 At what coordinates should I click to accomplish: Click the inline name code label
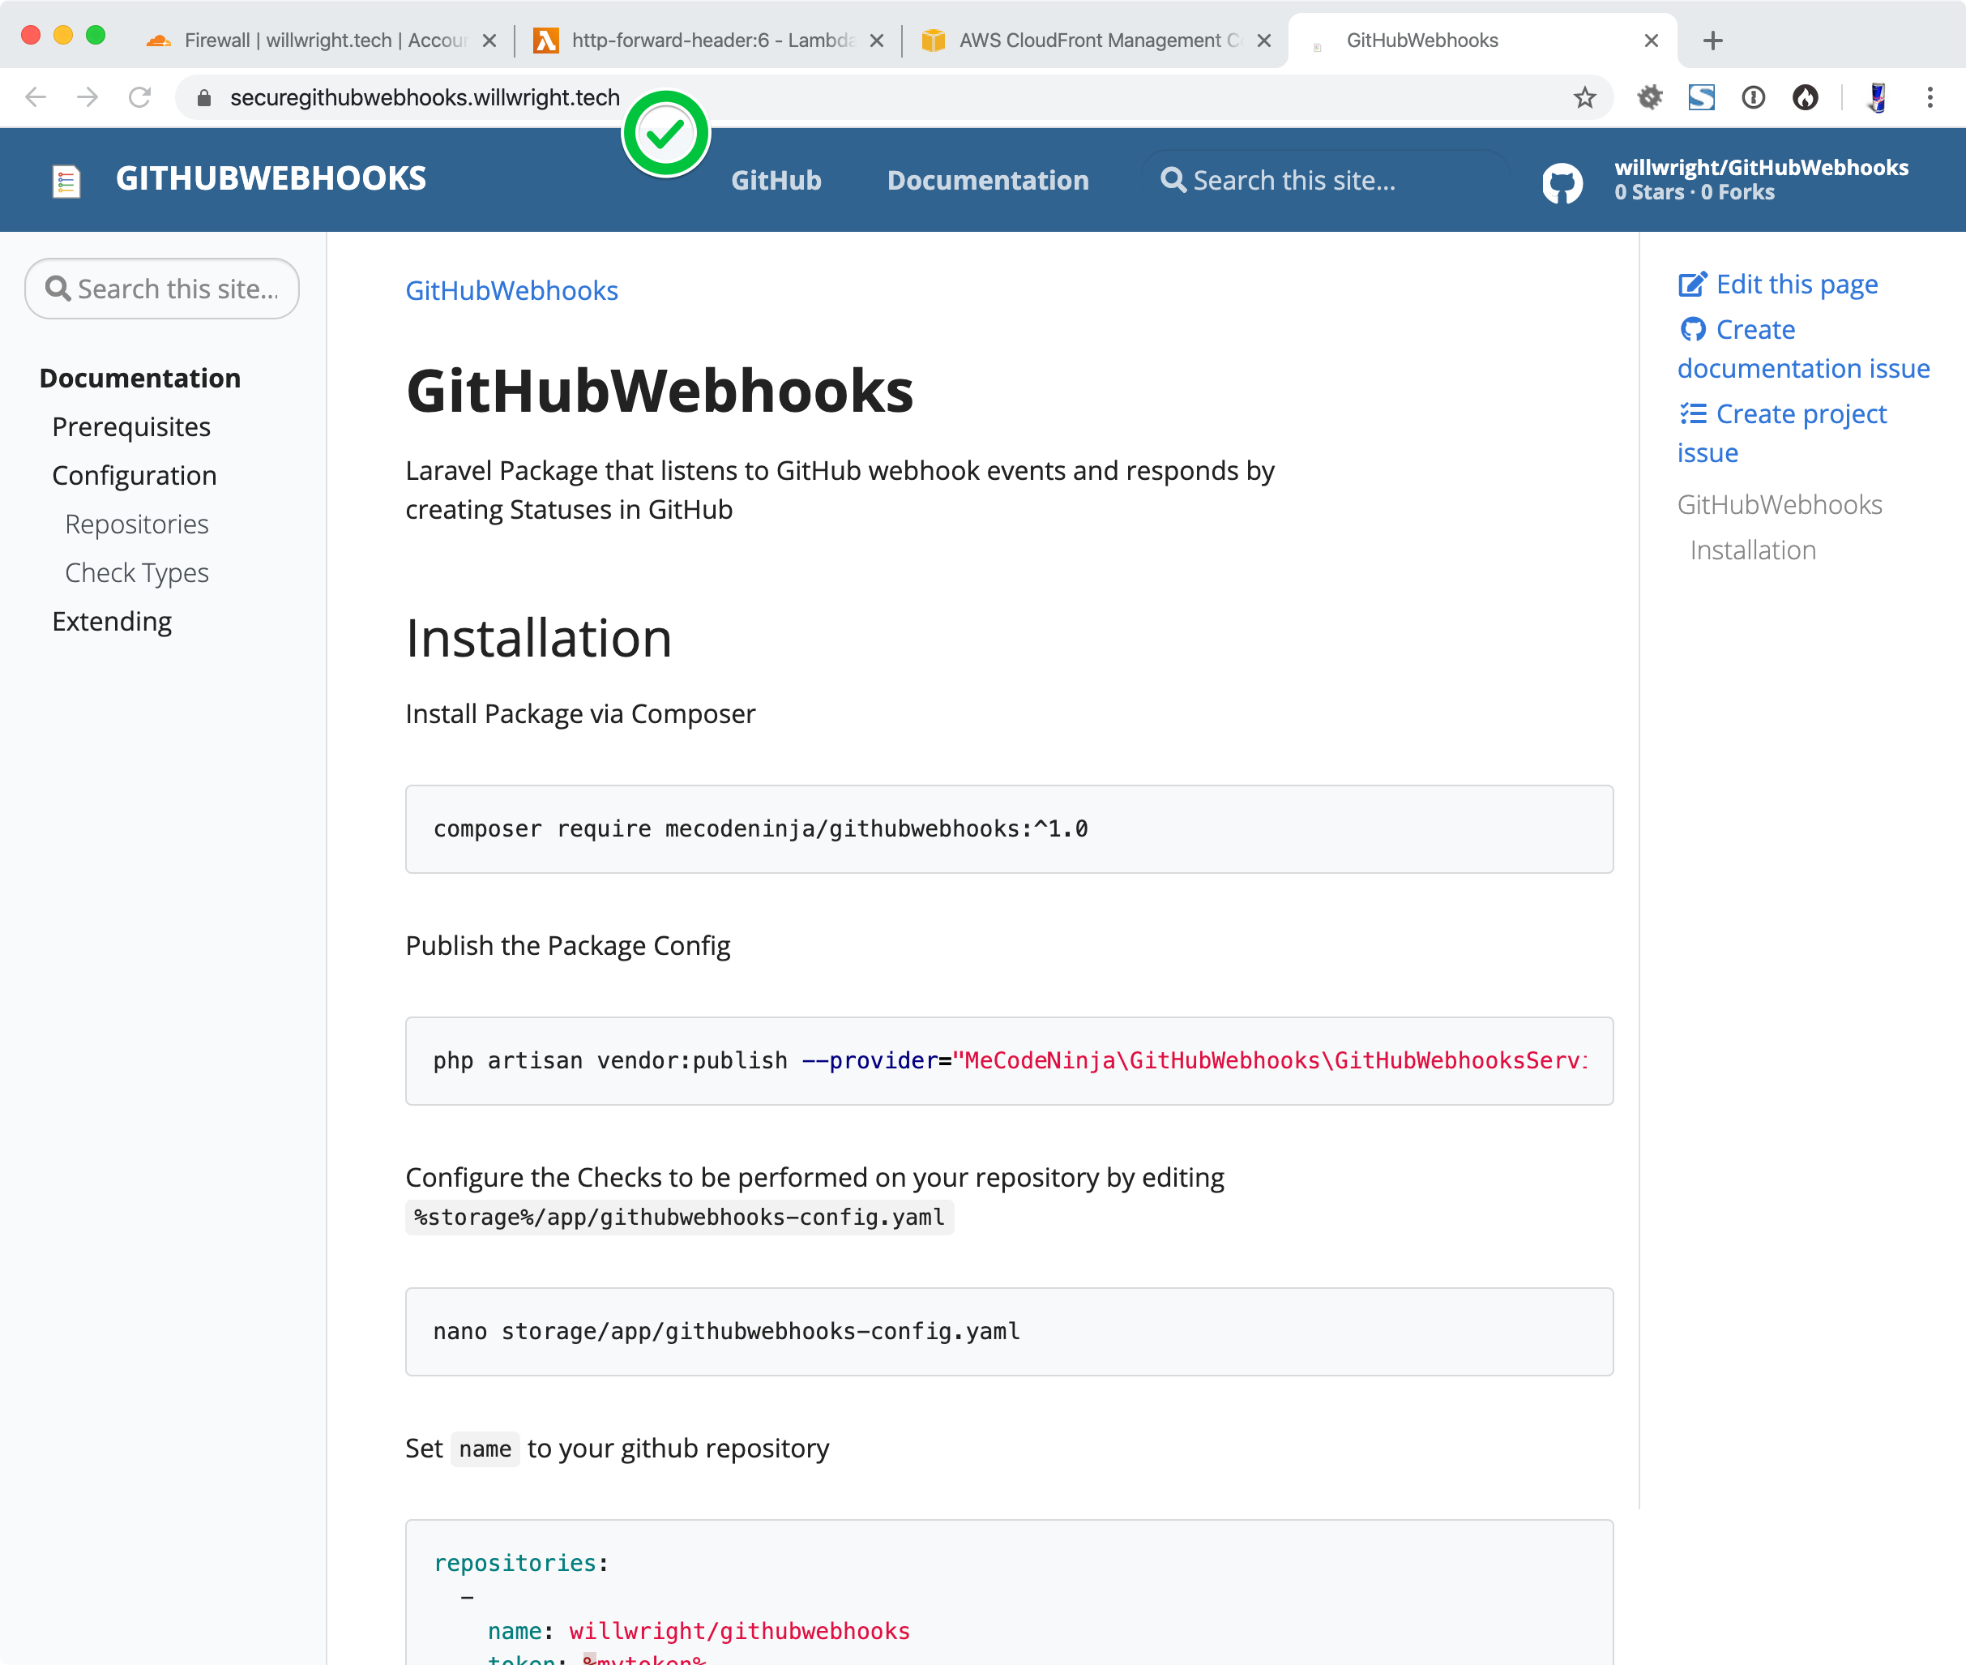(x=485, y=1449)
